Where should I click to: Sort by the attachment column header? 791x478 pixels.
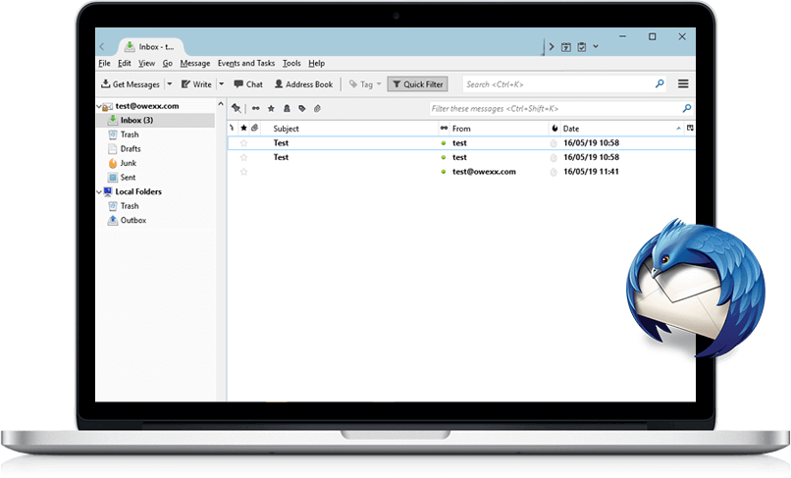[x=255, y=129]
